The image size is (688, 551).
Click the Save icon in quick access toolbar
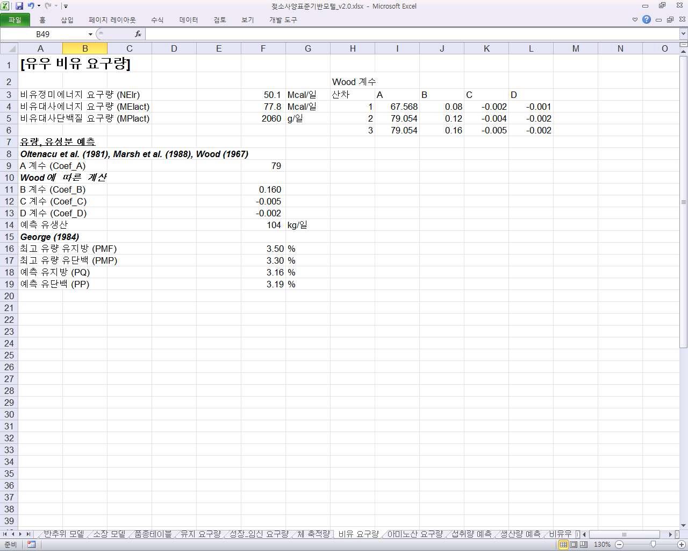coord(19,6)
